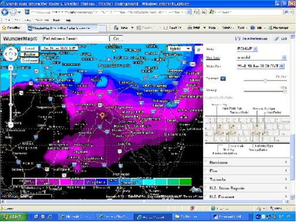
Task: Click the search magnifier icon in browser
Action: tap(286, 12)
